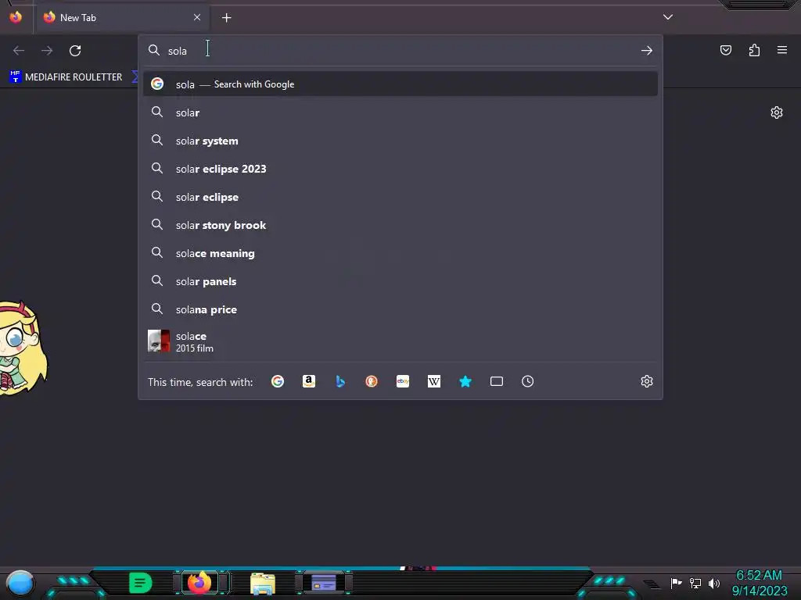801x600 pixels.
Task: Close the New Tab tab
Action: (197, 17)
